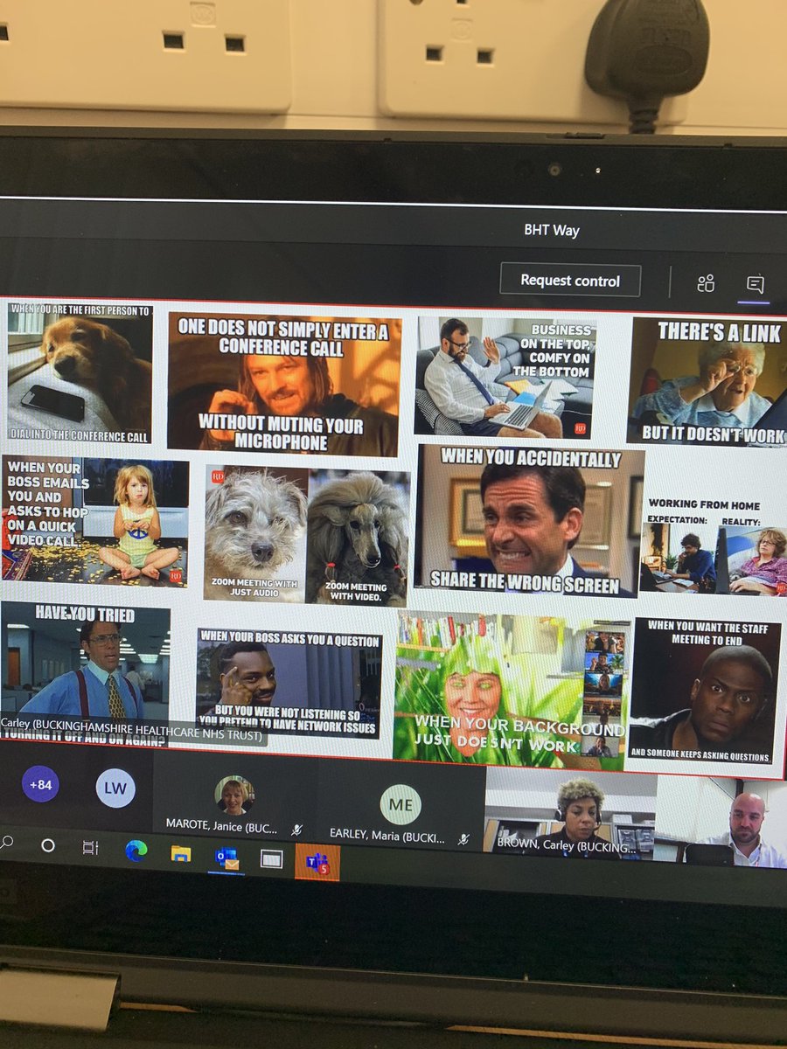Click the EARLEY, Maria name label
This screenshot has height=1049, width=787.
click(x=387, y=836)
